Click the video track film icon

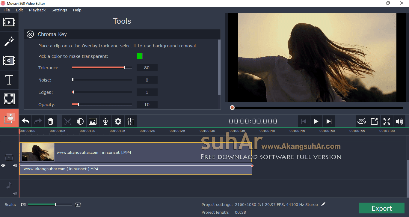[x=9, y=157]
